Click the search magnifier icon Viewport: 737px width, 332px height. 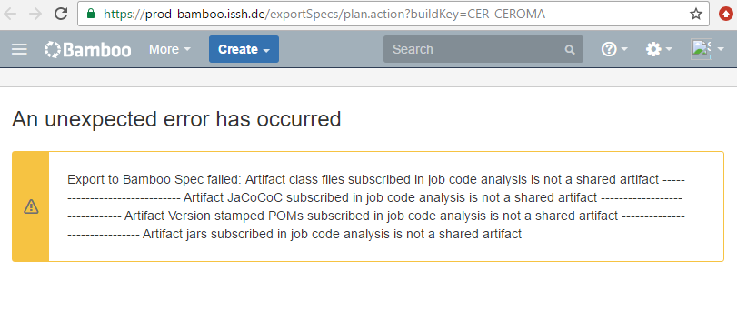tap(570, 50)
